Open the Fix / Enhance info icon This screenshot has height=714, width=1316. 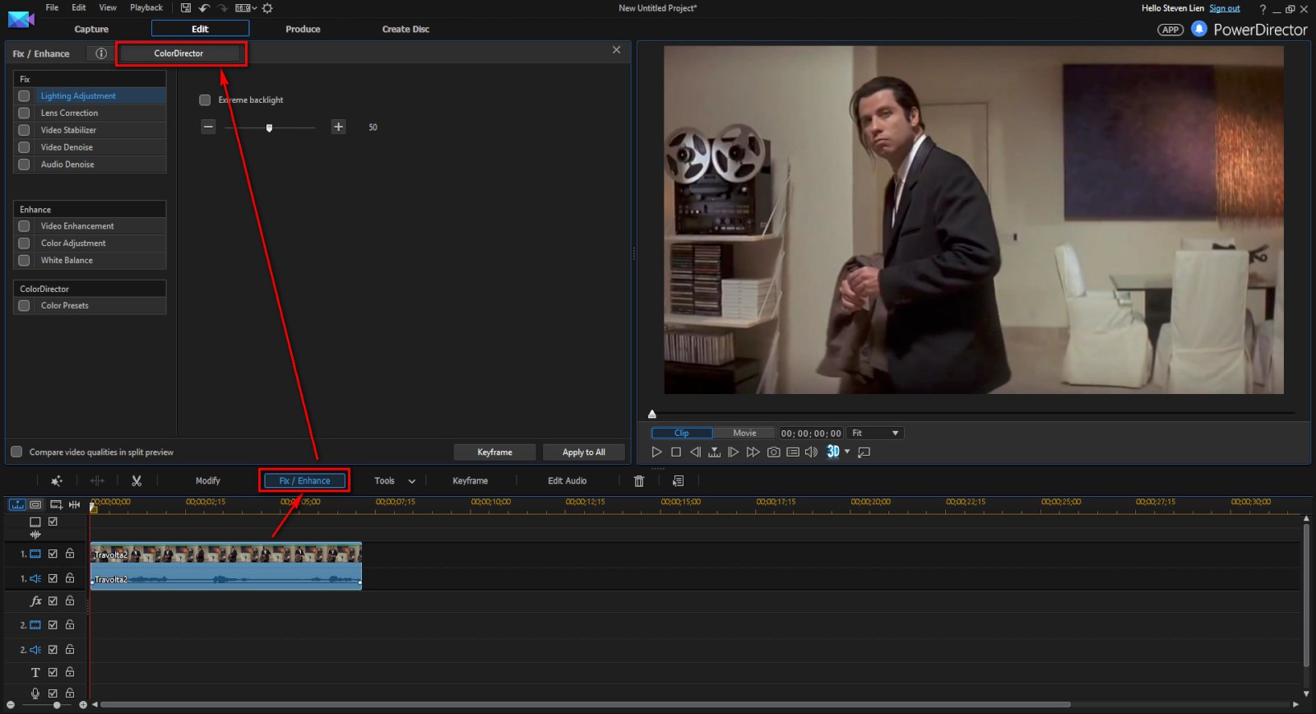coord(101,53)
